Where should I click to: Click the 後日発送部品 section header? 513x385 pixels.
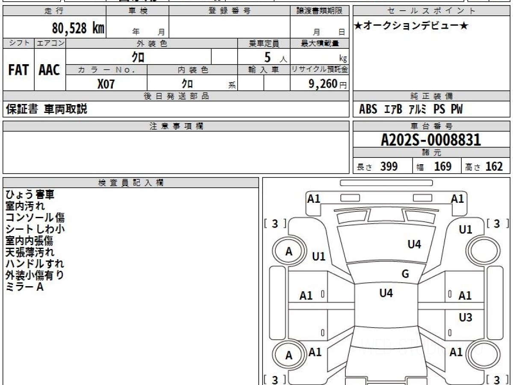coord(176,96)
